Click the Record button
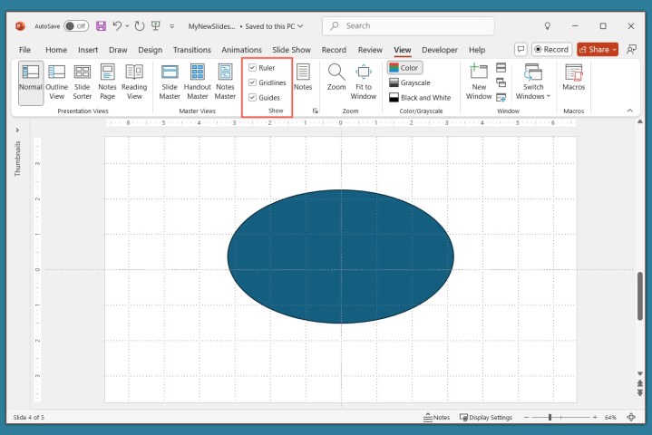Screen dimensions: 652x435 pos(551,50)
